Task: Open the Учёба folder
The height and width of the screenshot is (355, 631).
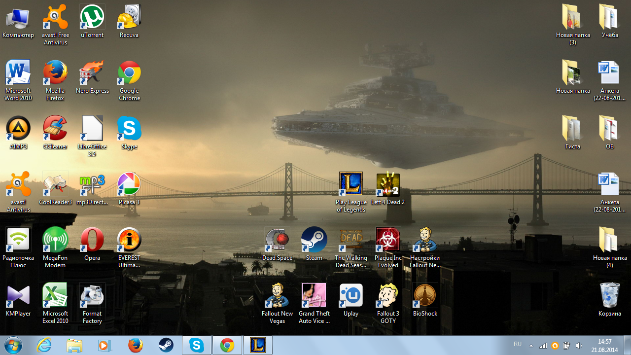Action: coord(610,18)
